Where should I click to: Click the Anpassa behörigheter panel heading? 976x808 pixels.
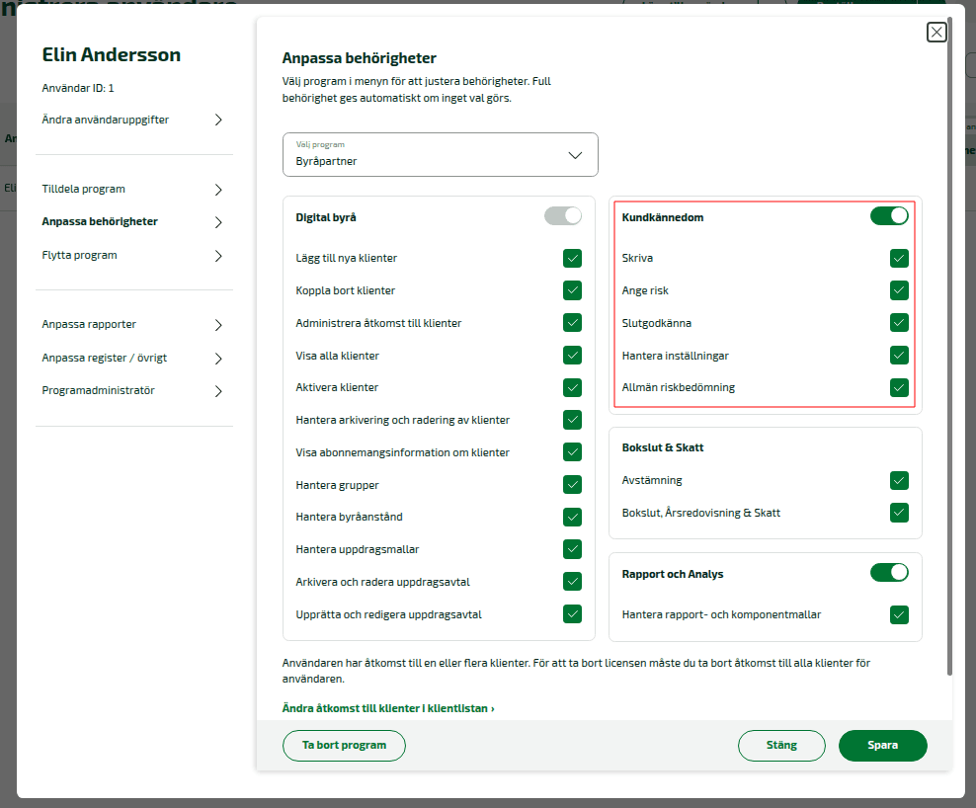(x=360, y=58)
